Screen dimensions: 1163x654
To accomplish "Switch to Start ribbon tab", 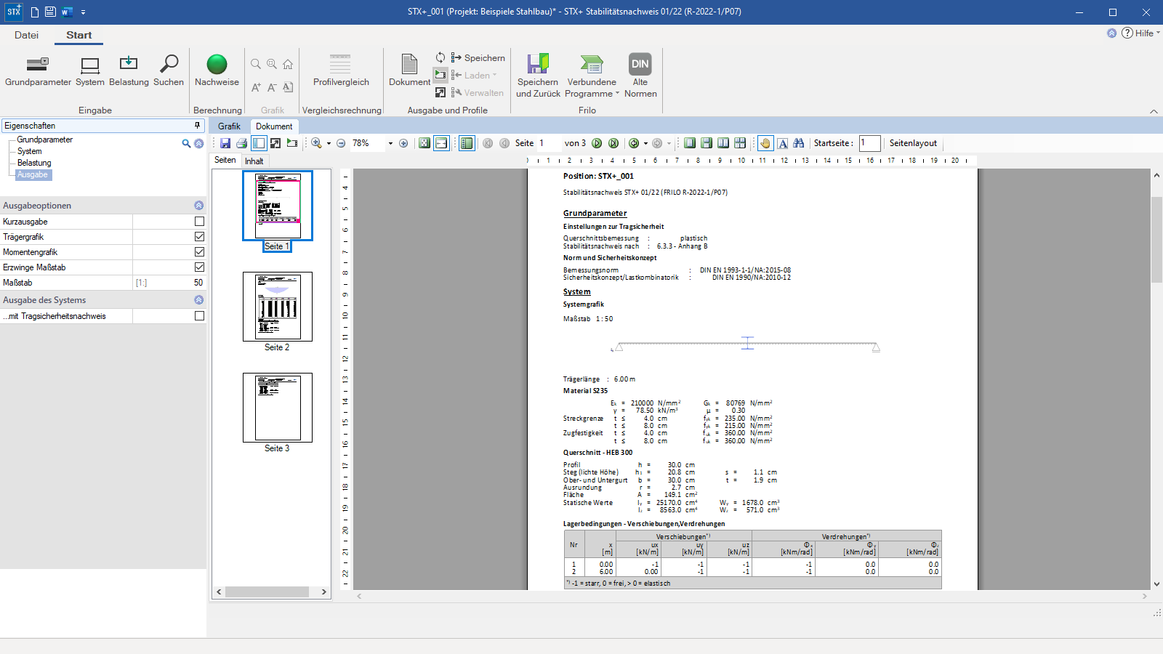I will (79, 35).
